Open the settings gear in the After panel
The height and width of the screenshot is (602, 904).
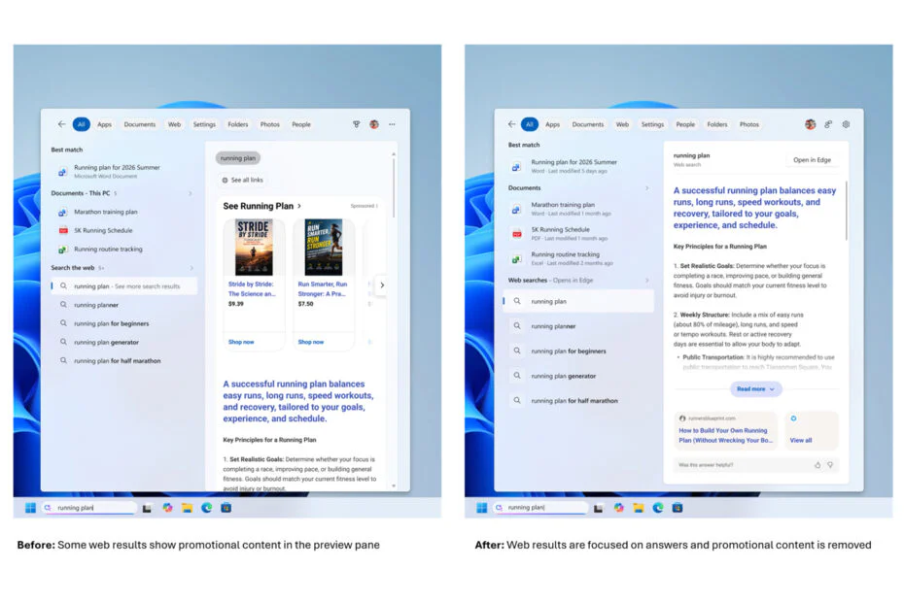coord(846,124)
